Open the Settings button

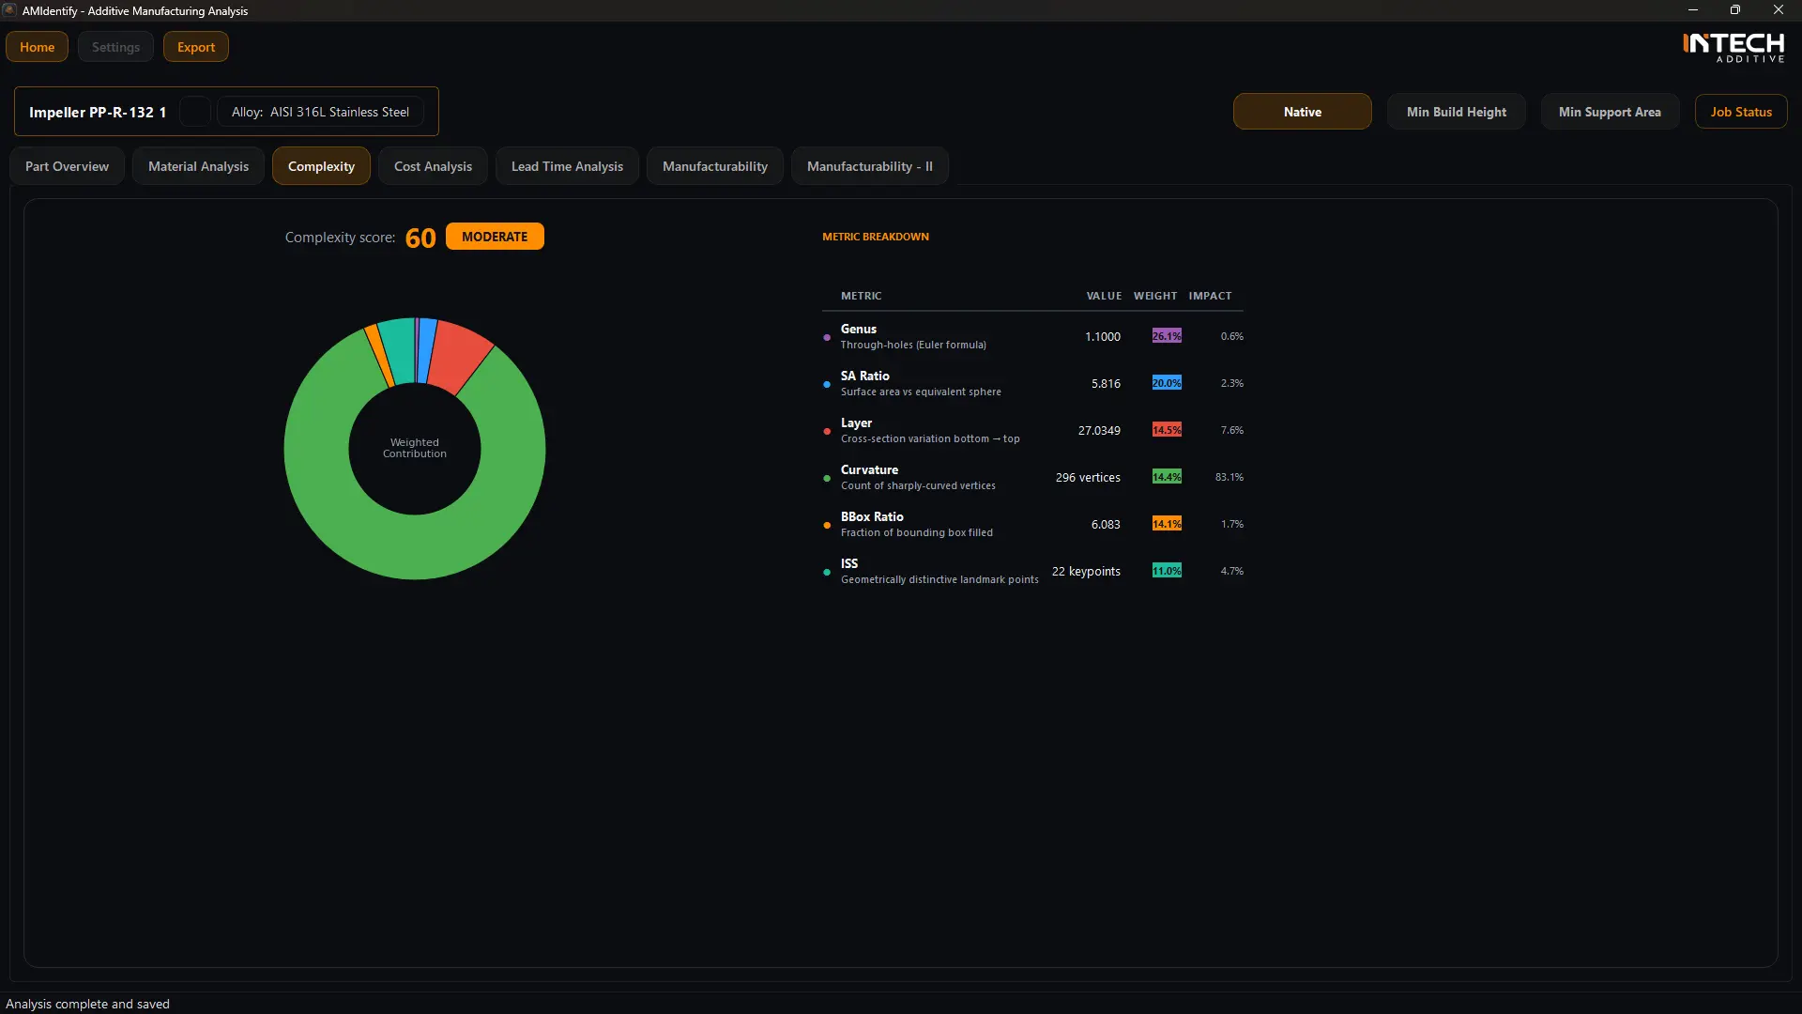coord(115,47)
